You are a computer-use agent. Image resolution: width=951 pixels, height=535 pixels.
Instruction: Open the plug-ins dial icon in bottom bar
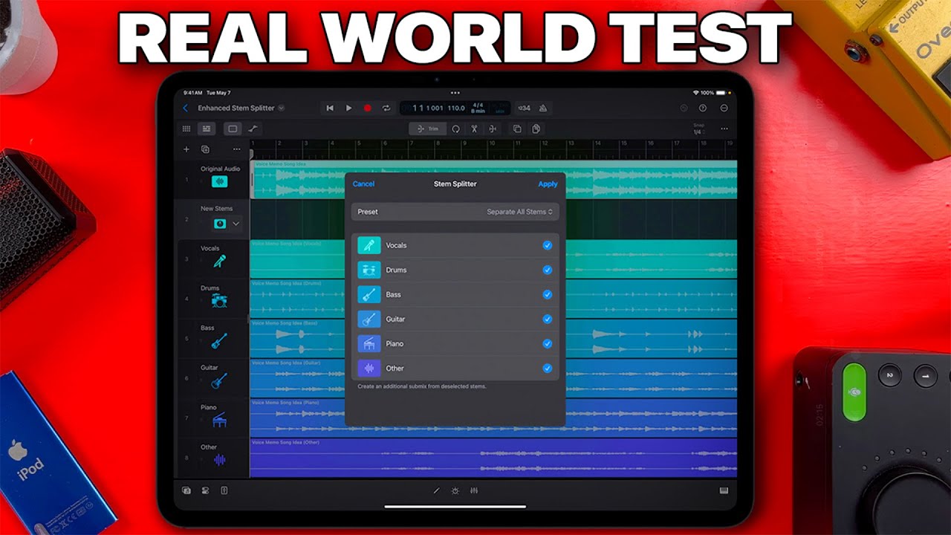pos(455,491)
